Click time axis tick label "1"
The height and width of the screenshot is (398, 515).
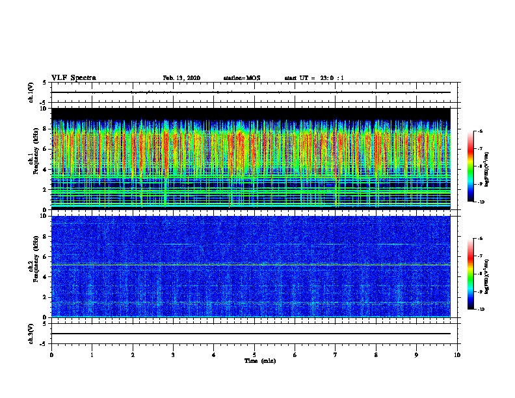click(92, 355)
